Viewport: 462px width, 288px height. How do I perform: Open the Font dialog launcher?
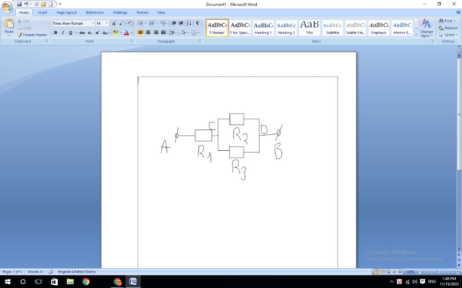[132, 41]
